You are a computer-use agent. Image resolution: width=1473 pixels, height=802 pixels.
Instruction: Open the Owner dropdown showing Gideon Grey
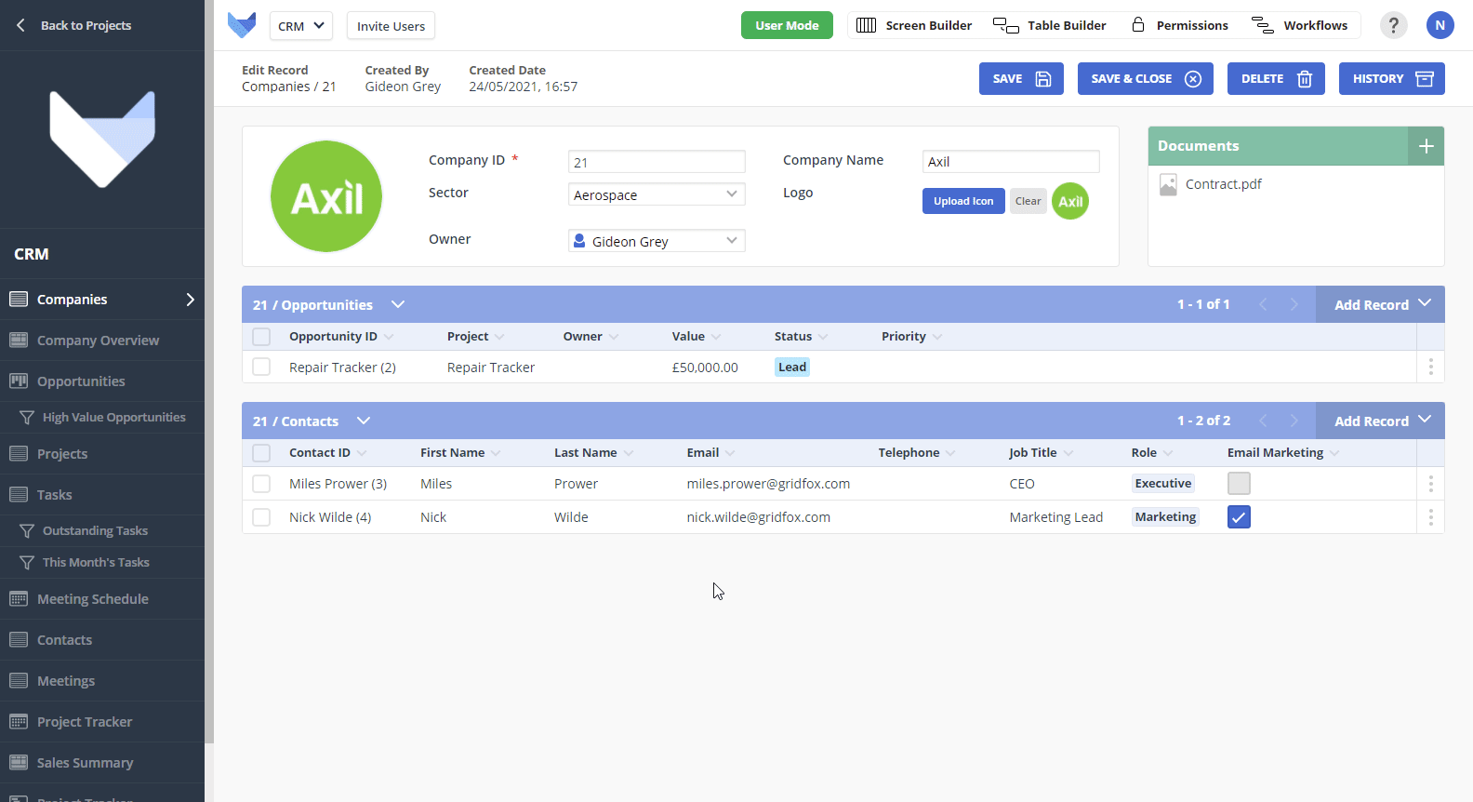coord(657,241)
